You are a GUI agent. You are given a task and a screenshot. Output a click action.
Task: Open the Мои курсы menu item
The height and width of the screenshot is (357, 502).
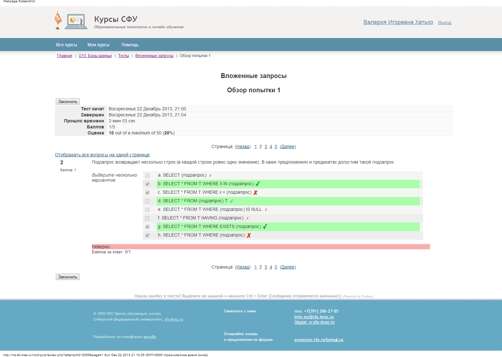[98, 45]
